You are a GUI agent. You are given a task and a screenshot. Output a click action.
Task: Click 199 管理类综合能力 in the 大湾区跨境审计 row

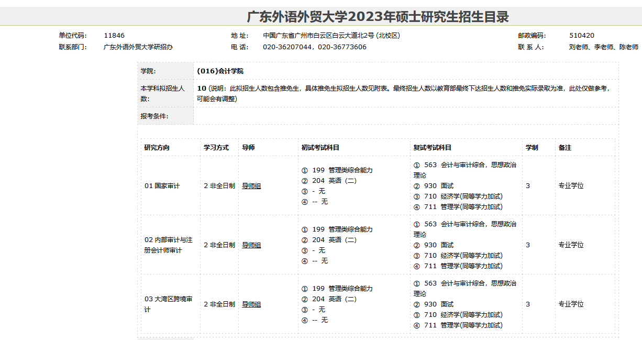[x=337, y=289]
